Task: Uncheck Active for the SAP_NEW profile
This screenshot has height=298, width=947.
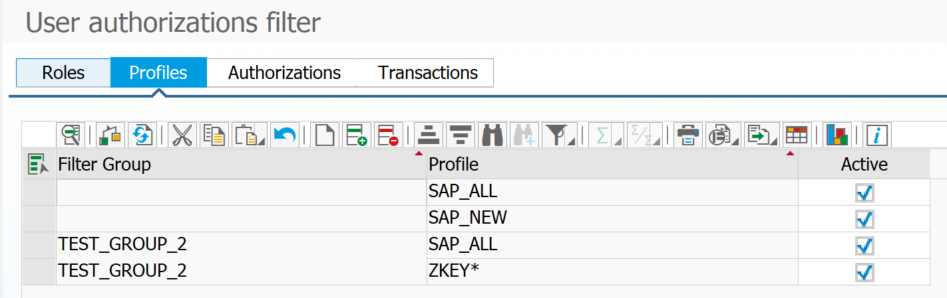Action: click(864, 219)
